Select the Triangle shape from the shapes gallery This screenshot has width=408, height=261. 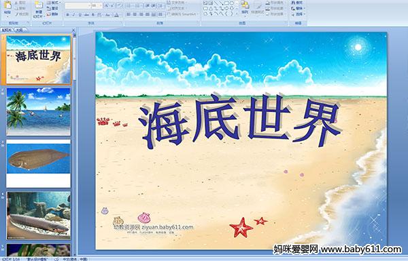(x=211, y=8)
